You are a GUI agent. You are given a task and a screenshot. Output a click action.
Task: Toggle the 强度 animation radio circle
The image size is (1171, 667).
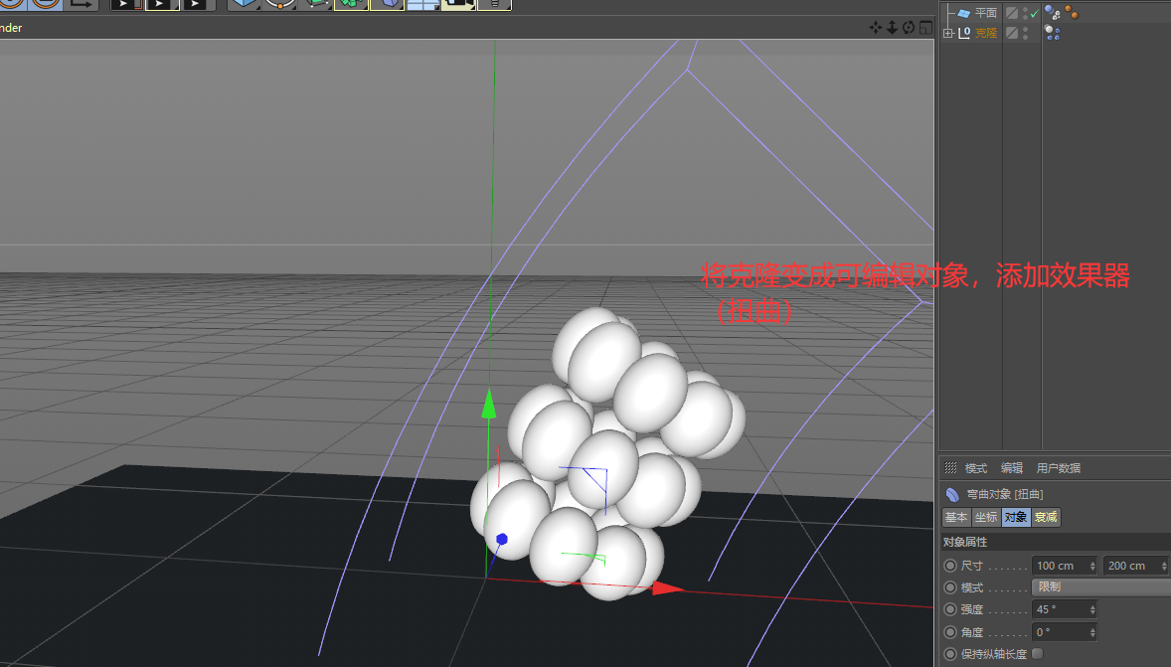pyautogui.click(x=950, y=609)
